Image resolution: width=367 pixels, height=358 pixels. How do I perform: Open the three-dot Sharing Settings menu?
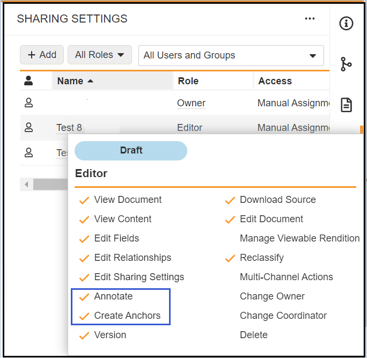(x=310, y=18)
